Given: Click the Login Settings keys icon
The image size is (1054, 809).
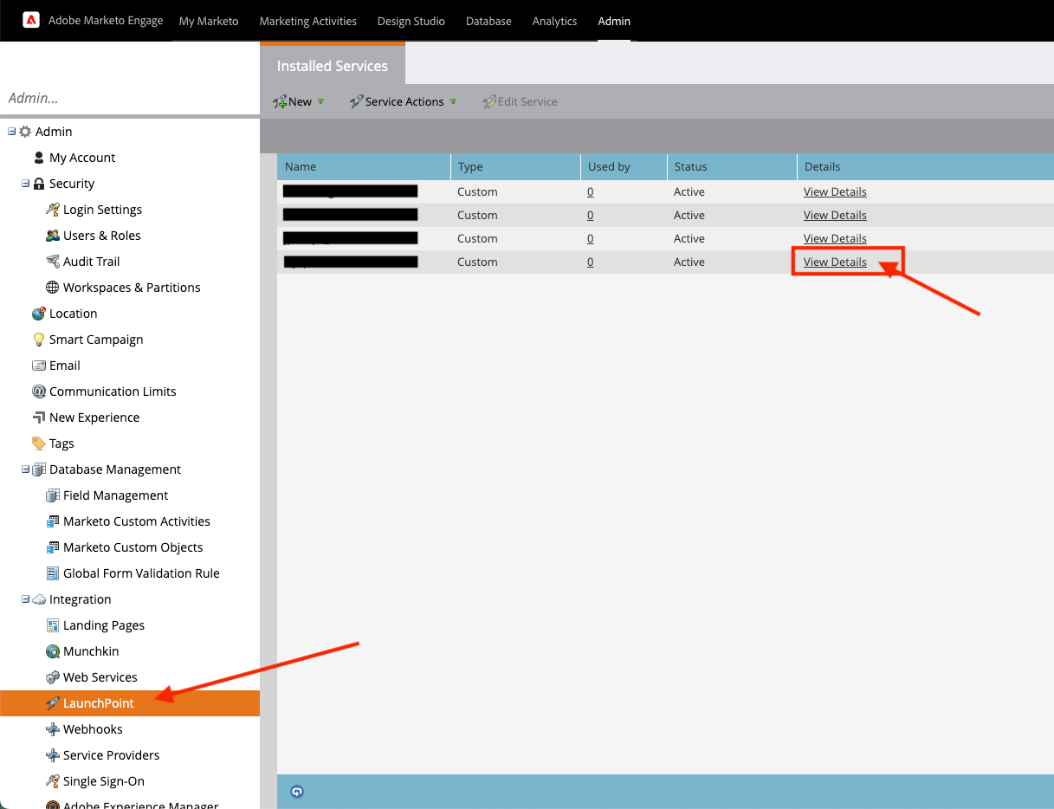Looking at the screenshot, I should coord(53,210).
